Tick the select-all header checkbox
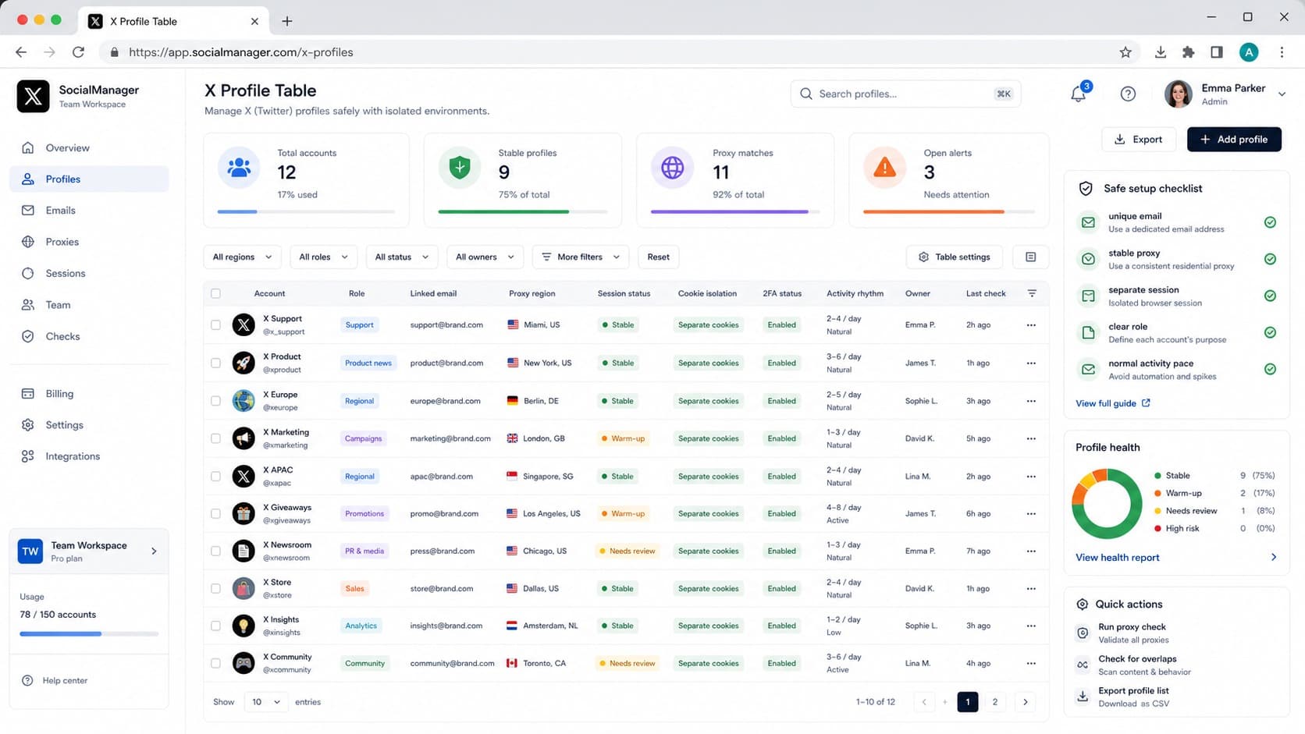 215,293
